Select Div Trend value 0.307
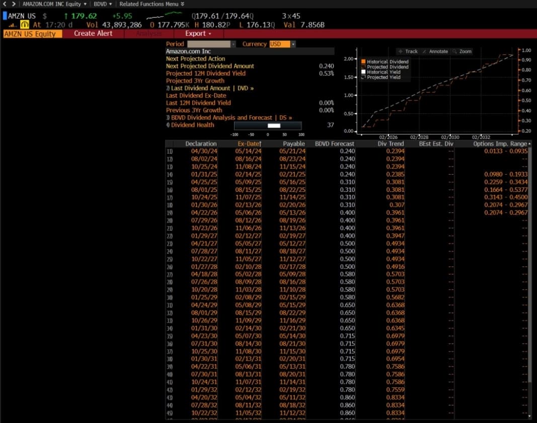Viewport: 537px width, 423px height. tap(397, 205)
